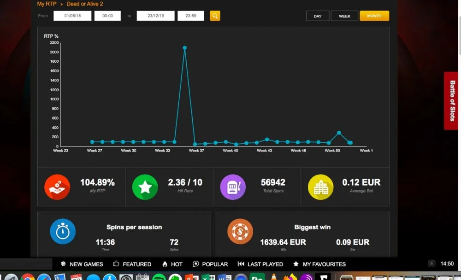The width and height of the screenshot is (461, 280).
Task: Click the peak data point on RTP chart
Action: [185, 48]
